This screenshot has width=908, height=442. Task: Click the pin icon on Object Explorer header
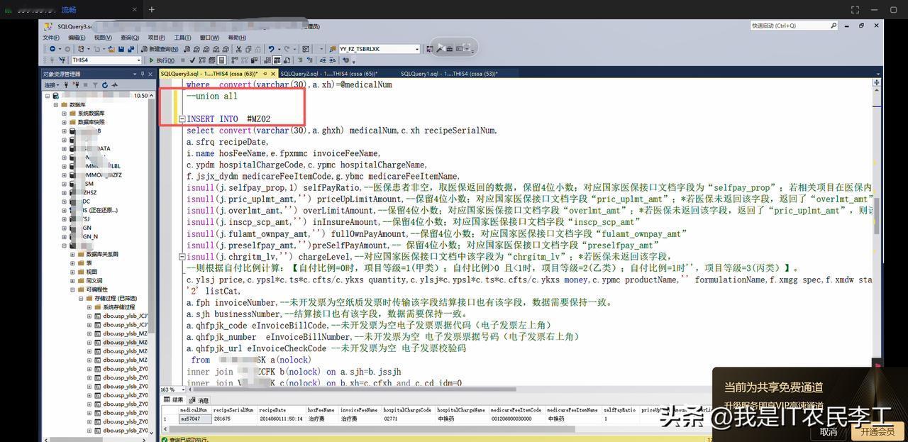click(x=141, y=74)
